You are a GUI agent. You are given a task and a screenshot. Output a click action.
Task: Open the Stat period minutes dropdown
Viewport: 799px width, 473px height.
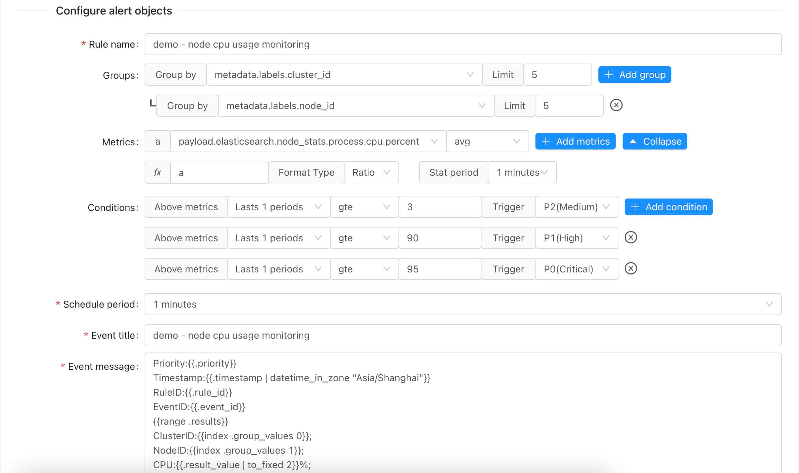pos(522,172)
